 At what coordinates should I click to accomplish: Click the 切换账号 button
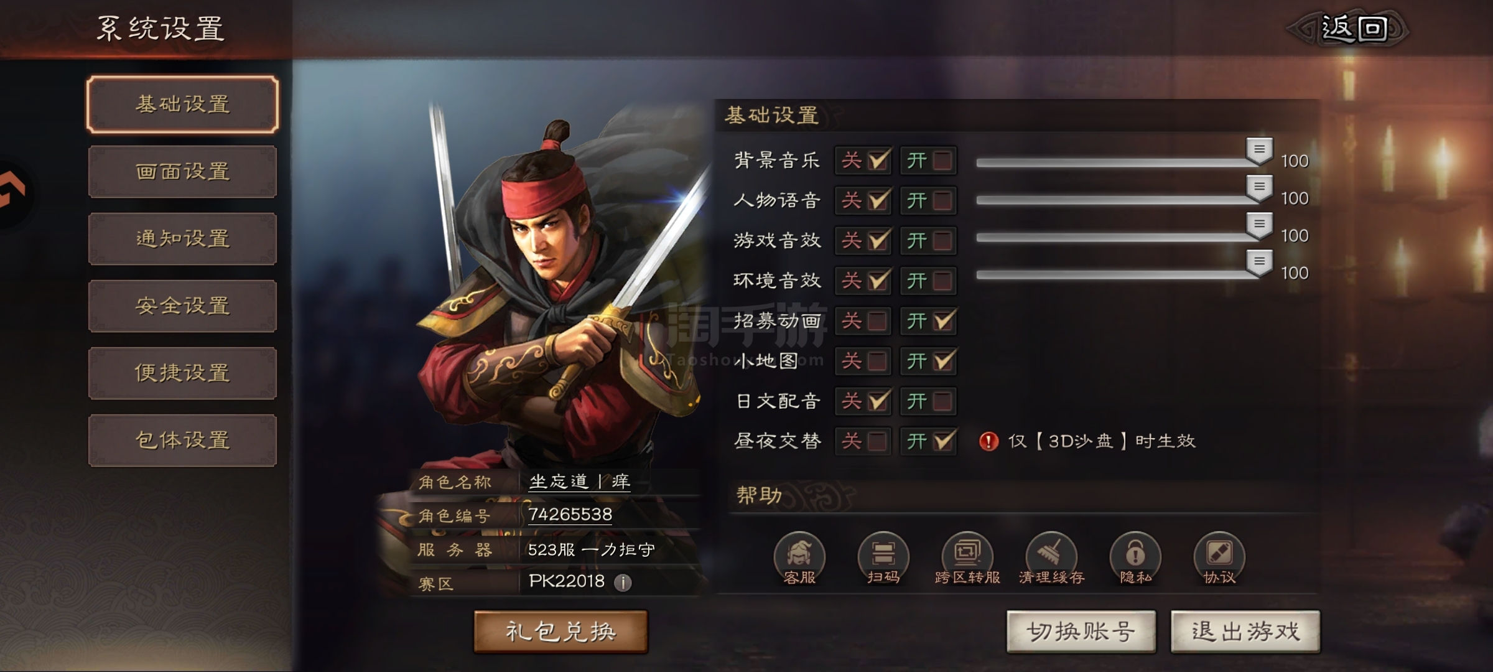tap(1081, 632)
